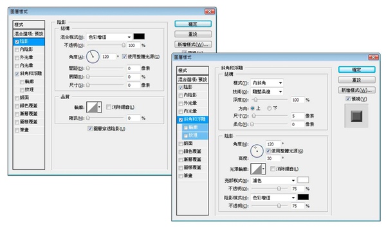The width and height of the screenshot is (386, 233).
Task: Click the black shadow color swatch in back dialog
Action: pyautogui.click(x=139, y=37)
